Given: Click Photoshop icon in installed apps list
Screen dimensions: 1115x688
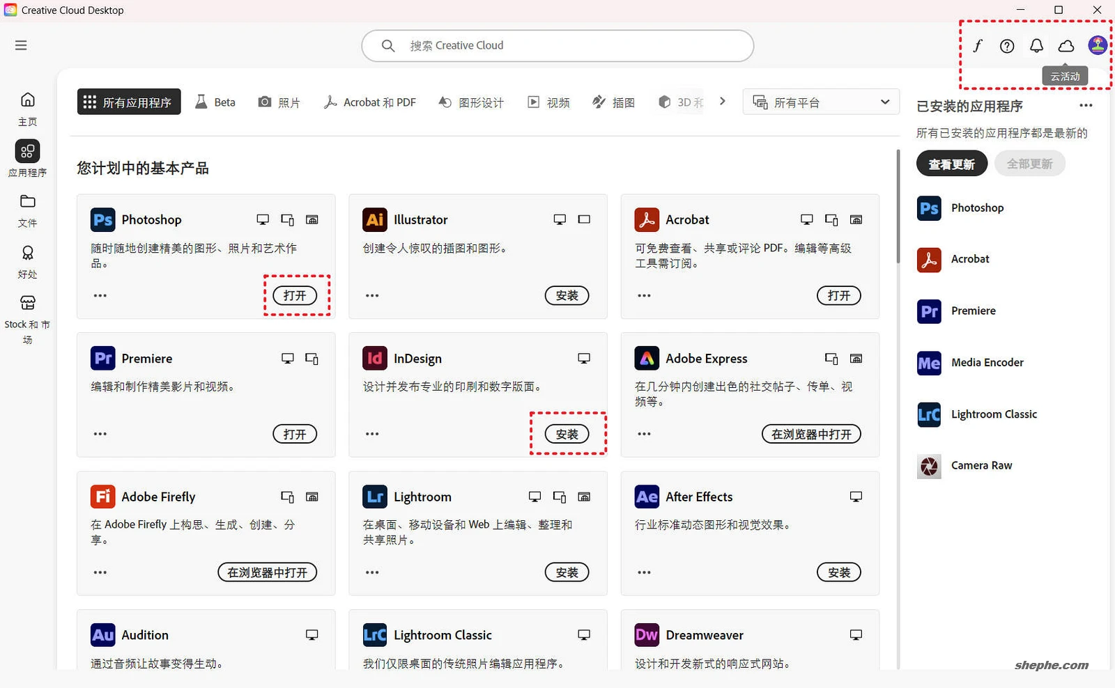Looking at the screenshot, I should [x=929, y=208].
